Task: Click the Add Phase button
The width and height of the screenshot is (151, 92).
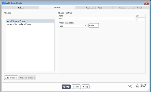Action: pos(11,78)
